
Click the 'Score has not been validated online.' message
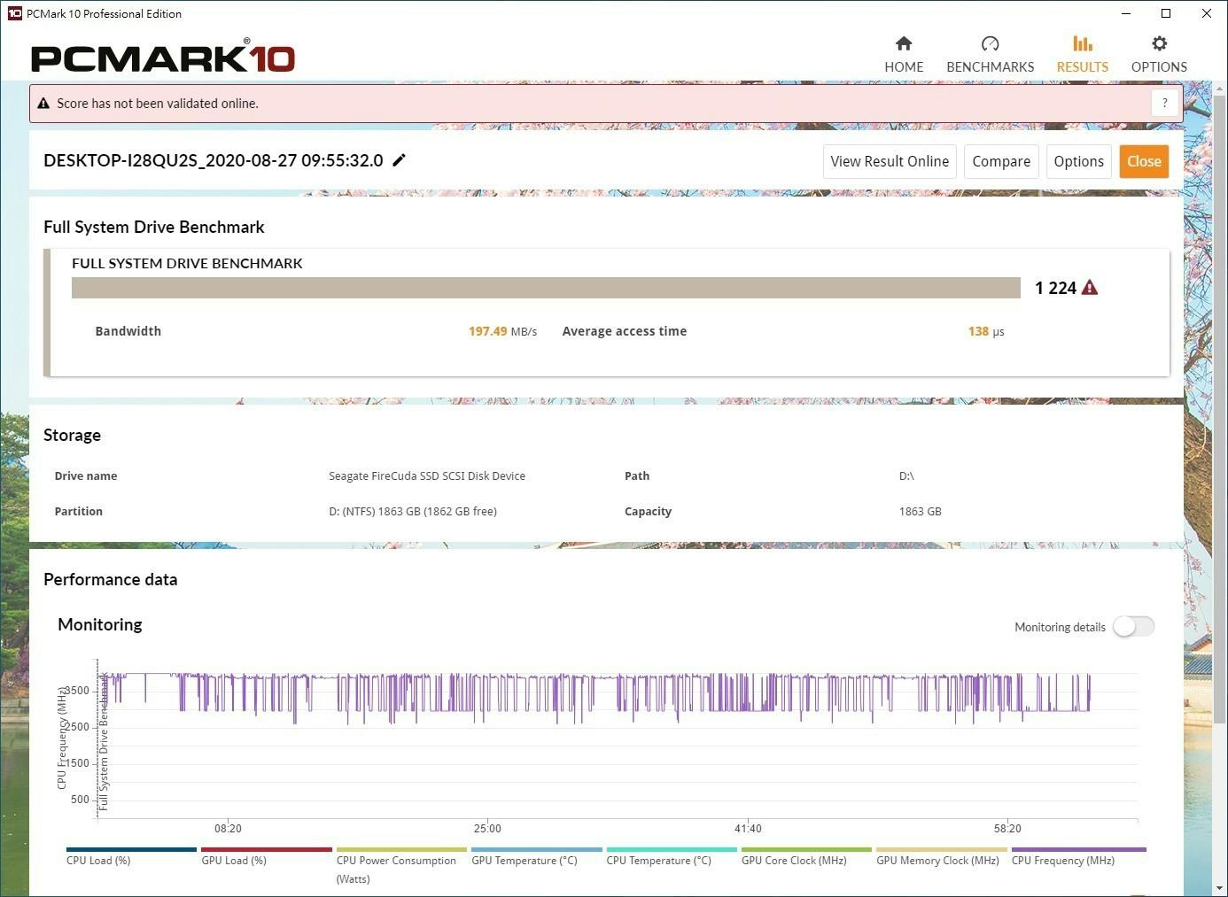click(x=158, y=104)
